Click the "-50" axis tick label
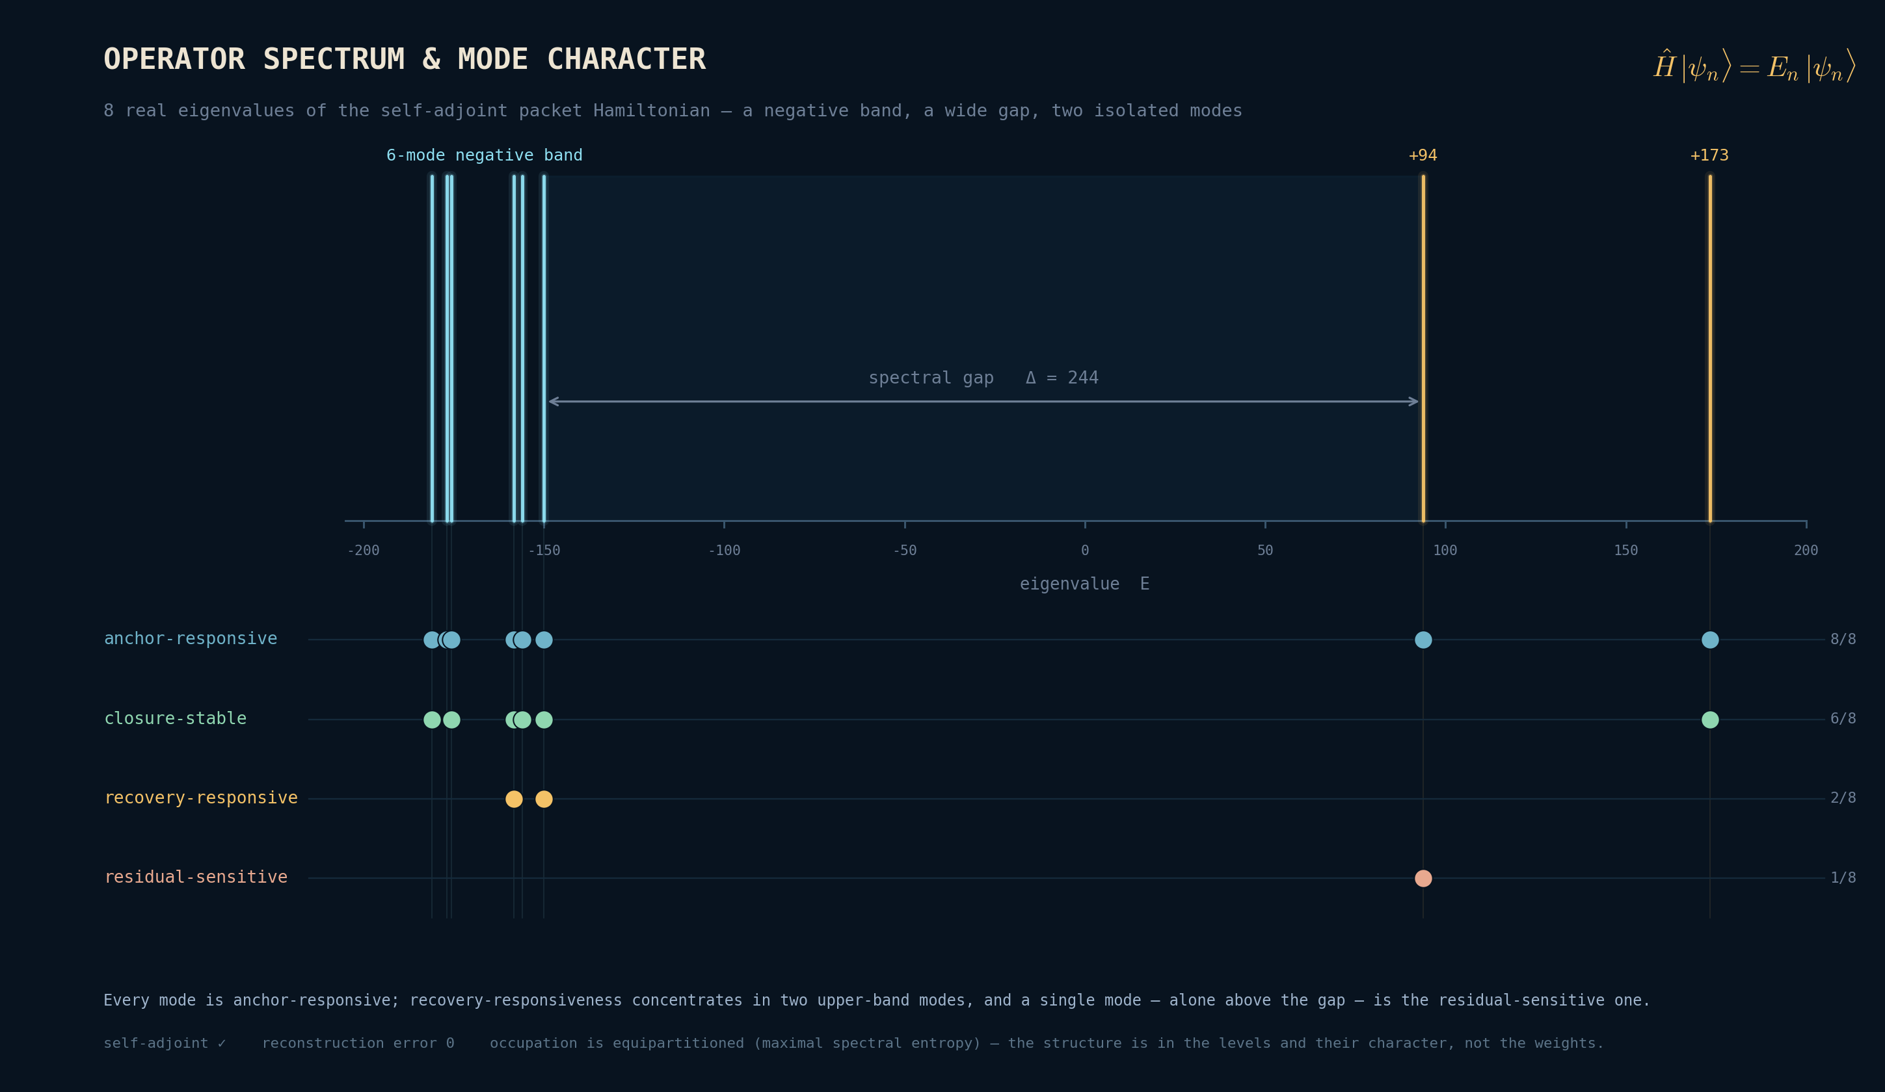This screenshot has width=1885, height=1092. 904,551
